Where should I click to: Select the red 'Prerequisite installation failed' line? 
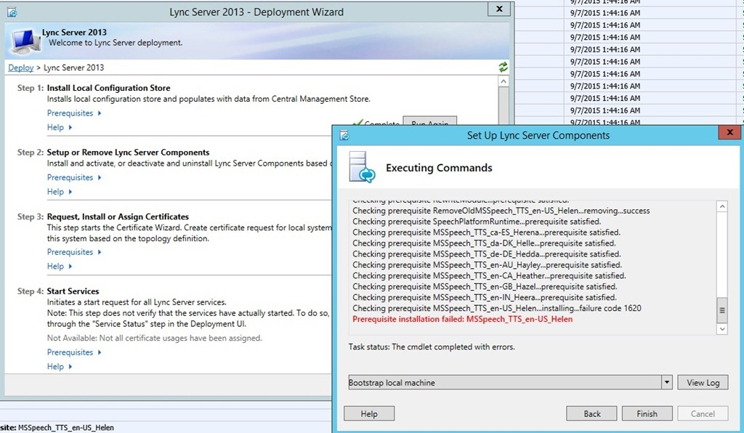[x=462, y=319]
